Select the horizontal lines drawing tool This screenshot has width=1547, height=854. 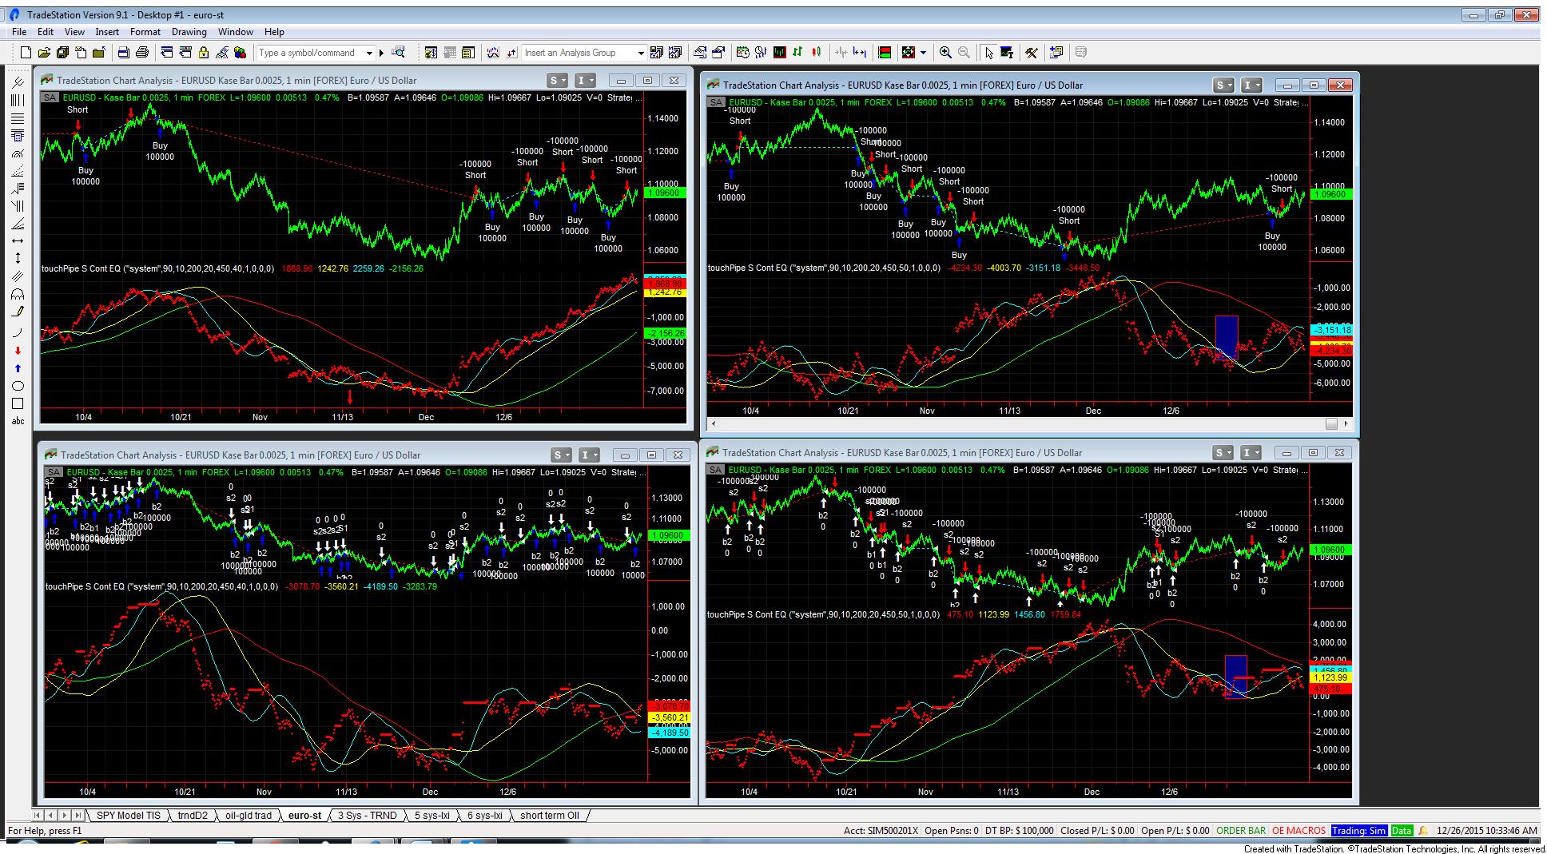[x=18, y=118]
